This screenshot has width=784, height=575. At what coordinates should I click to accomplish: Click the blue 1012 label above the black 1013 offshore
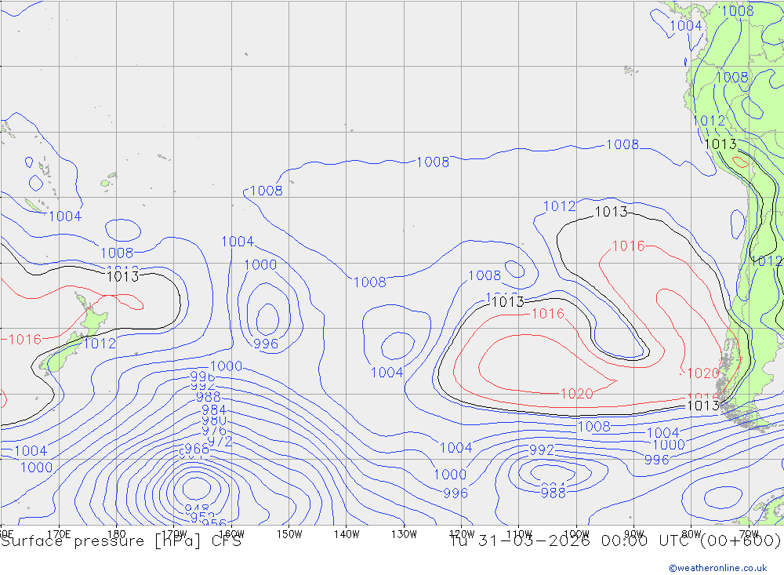pos(559,206)
